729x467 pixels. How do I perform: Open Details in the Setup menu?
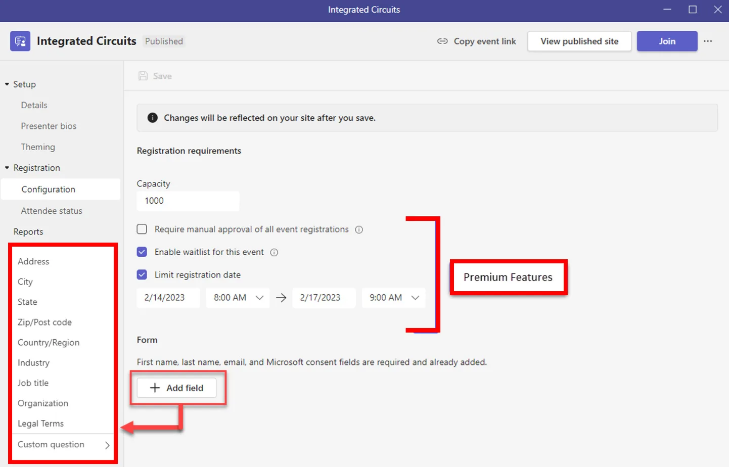point(34,105)
